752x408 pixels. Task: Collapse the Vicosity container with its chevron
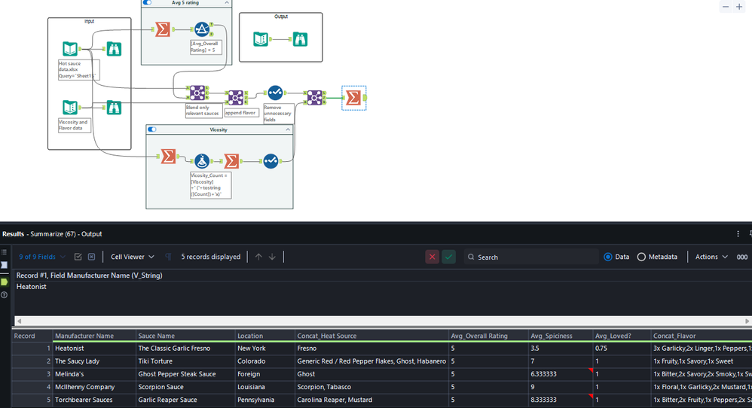pyautogui.click(x=287, y=129)
